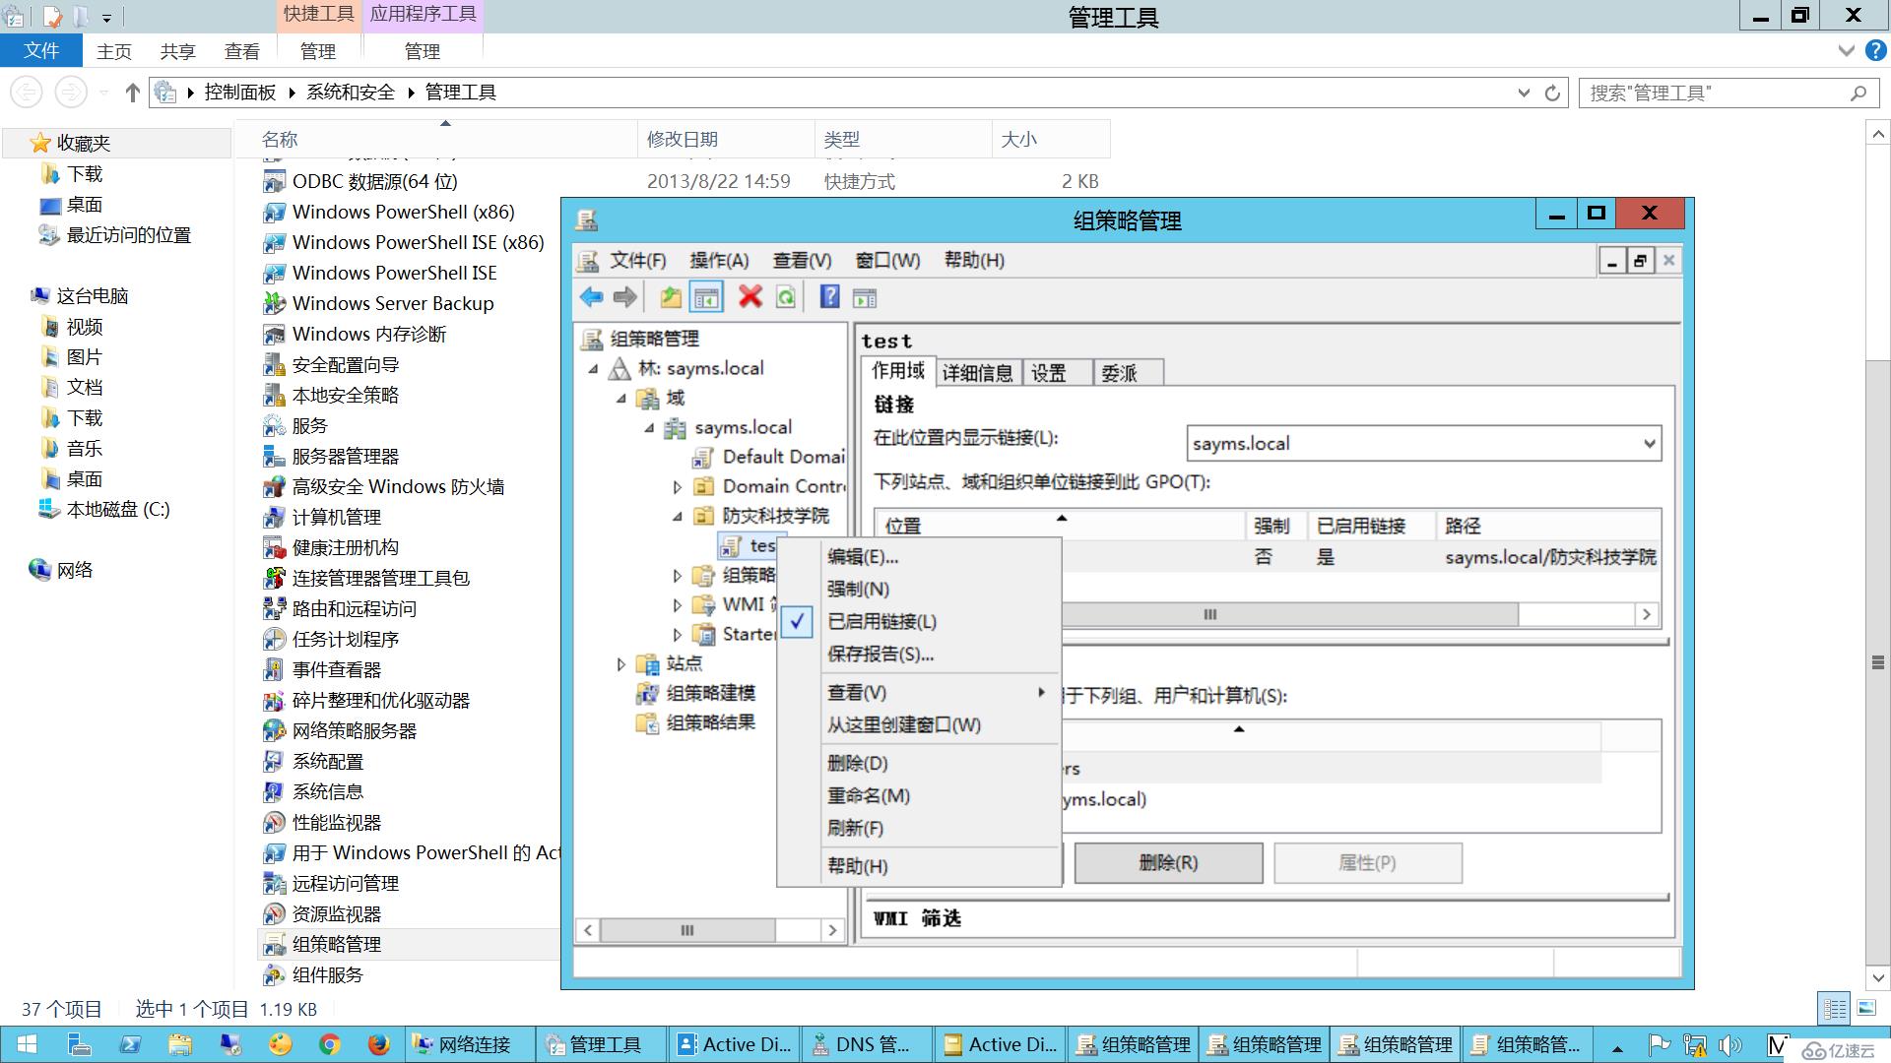This screenshot has height=1063, width=1891.
Task: Toggle the 已启用链接 checkmark option
Action: 880,620
